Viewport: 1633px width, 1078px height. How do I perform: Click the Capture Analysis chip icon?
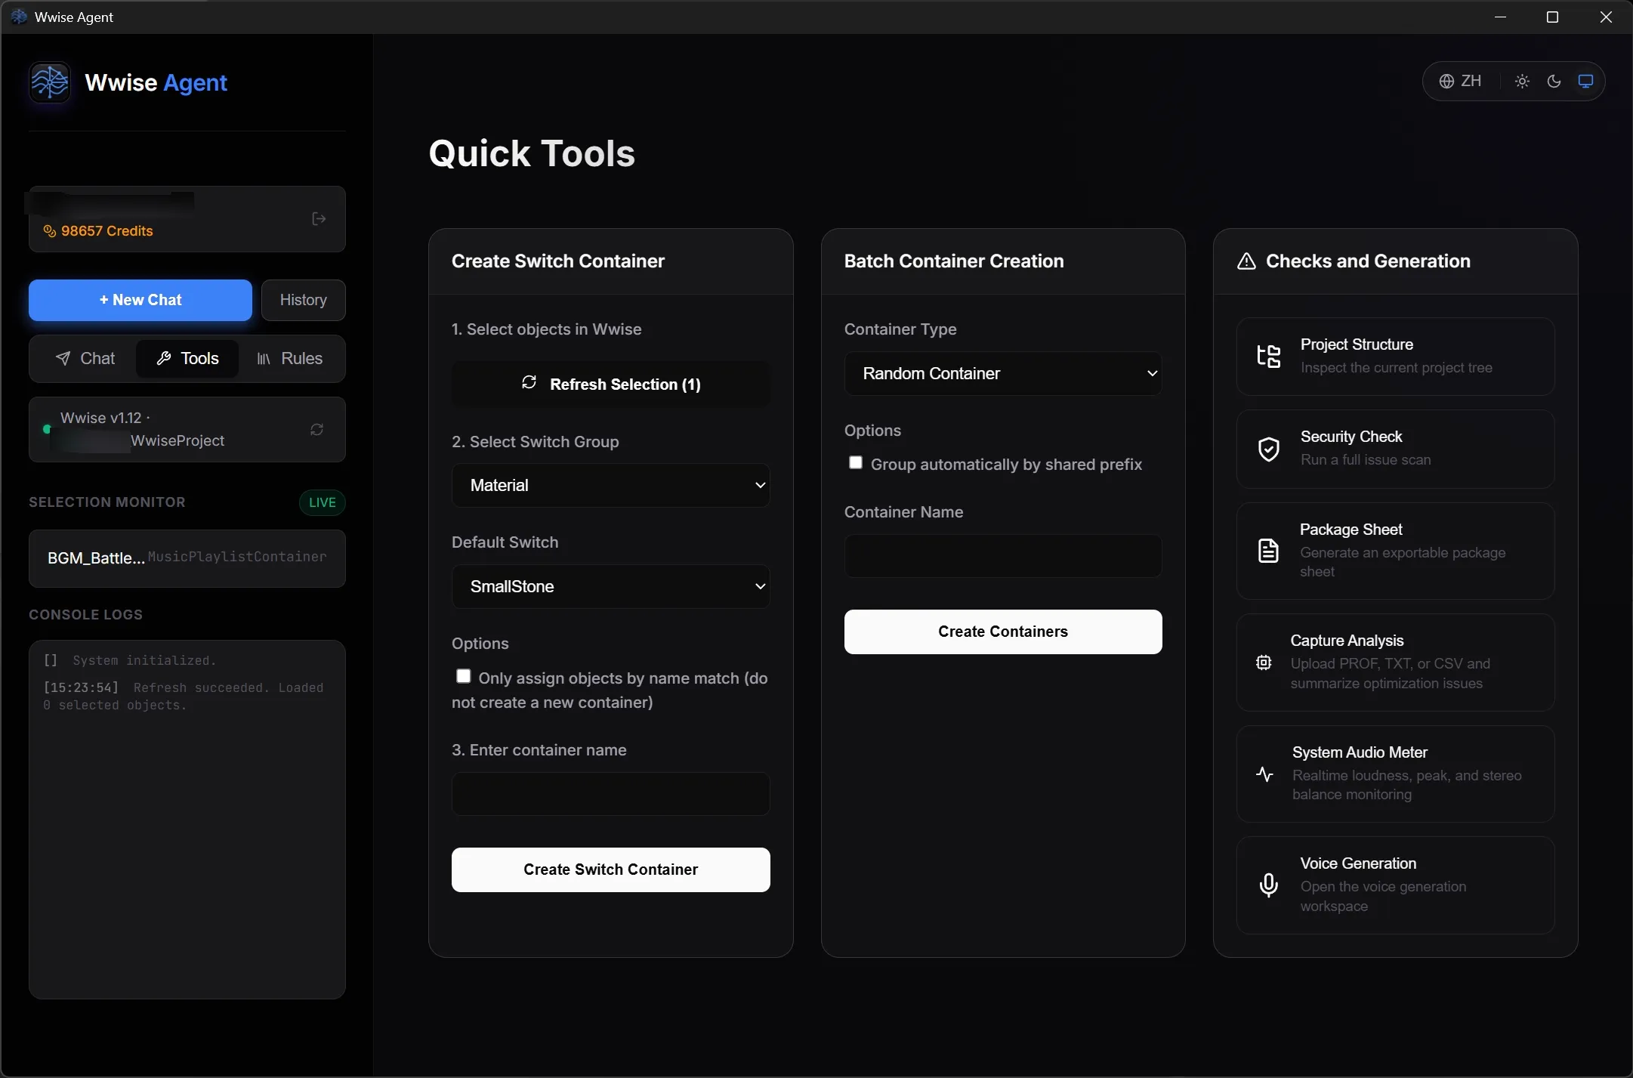(1264, 663)
